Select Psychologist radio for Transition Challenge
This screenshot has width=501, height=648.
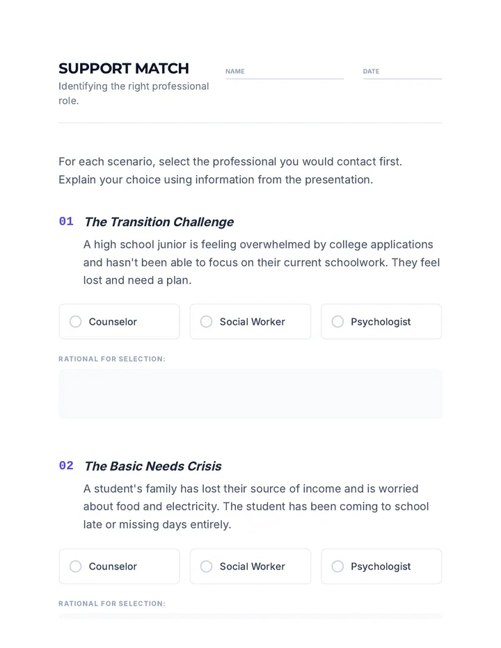click(337, 321)
